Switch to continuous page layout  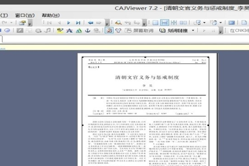click(x=164, y=22)
